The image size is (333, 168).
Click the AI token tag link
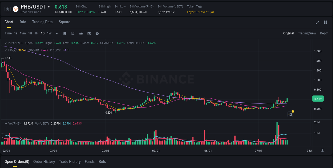tap(212, 12)
